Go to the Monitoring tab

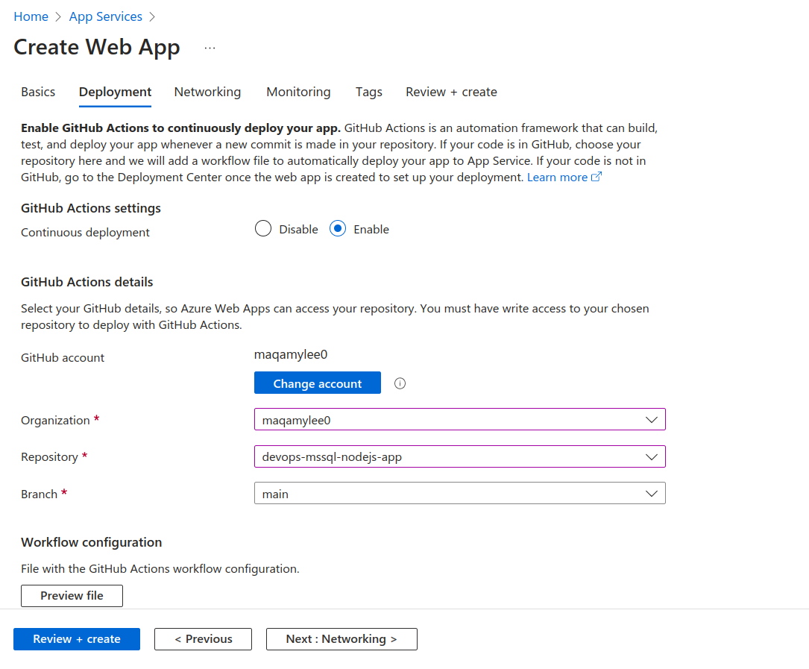coord(298,92)
